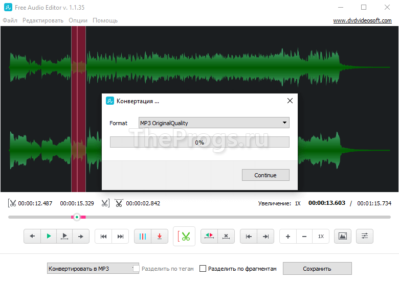Screen dimensions: 399x283
Task: Enable the Разделить по фрагментам checkbox
Action: tap(203, 269)
